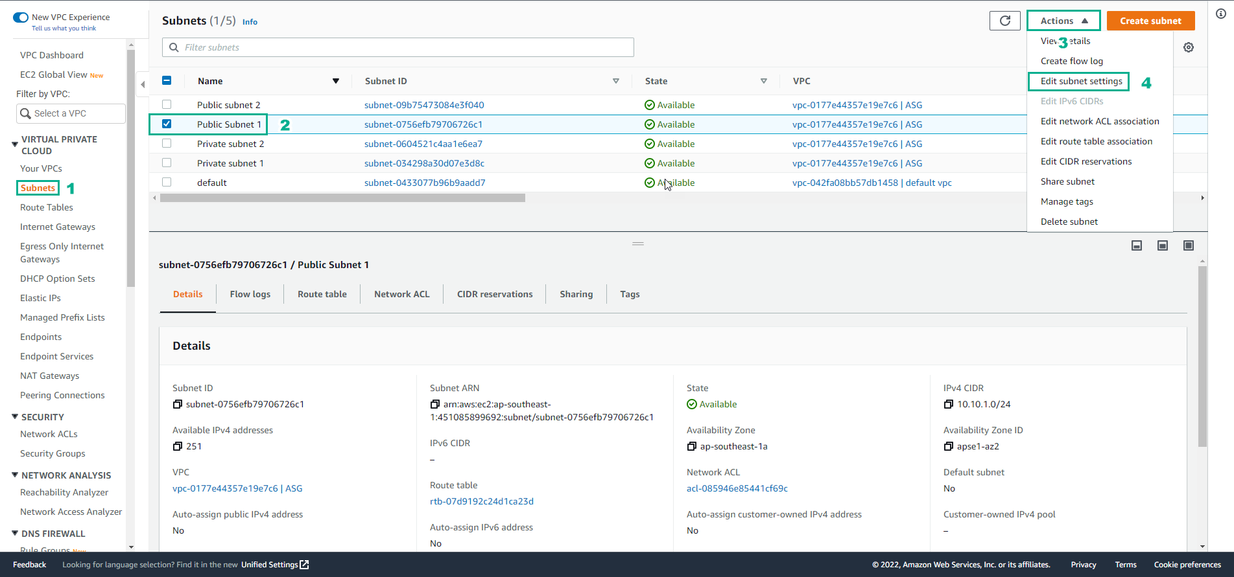Check the default subnet row checkbox
The width and height of the screenshot is (1234, 577).
pyautogui.click(x=167, y=182)
